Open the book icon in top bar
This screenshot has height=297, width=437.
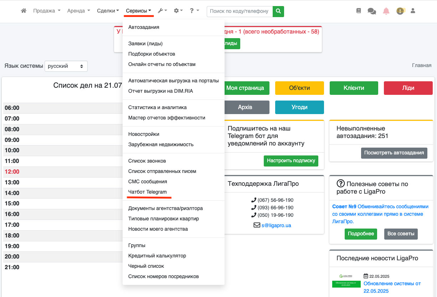tap(359, 11)
